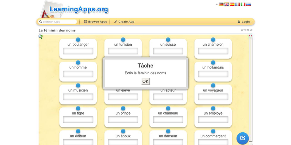This screenshot has height=145, width=291.
Task: Click the blue pin on 'un tigre' card
Action: tap(78, 108)
